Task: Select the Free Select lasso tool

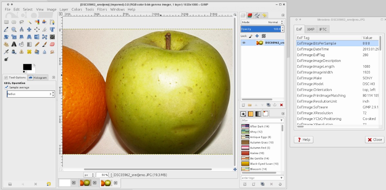Action: pyautogui.click(x=22, y=22)
